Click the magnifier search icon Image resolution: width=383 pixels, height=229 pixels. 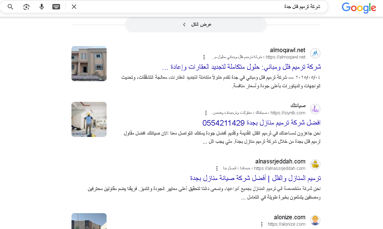click(x=10, y=7)
